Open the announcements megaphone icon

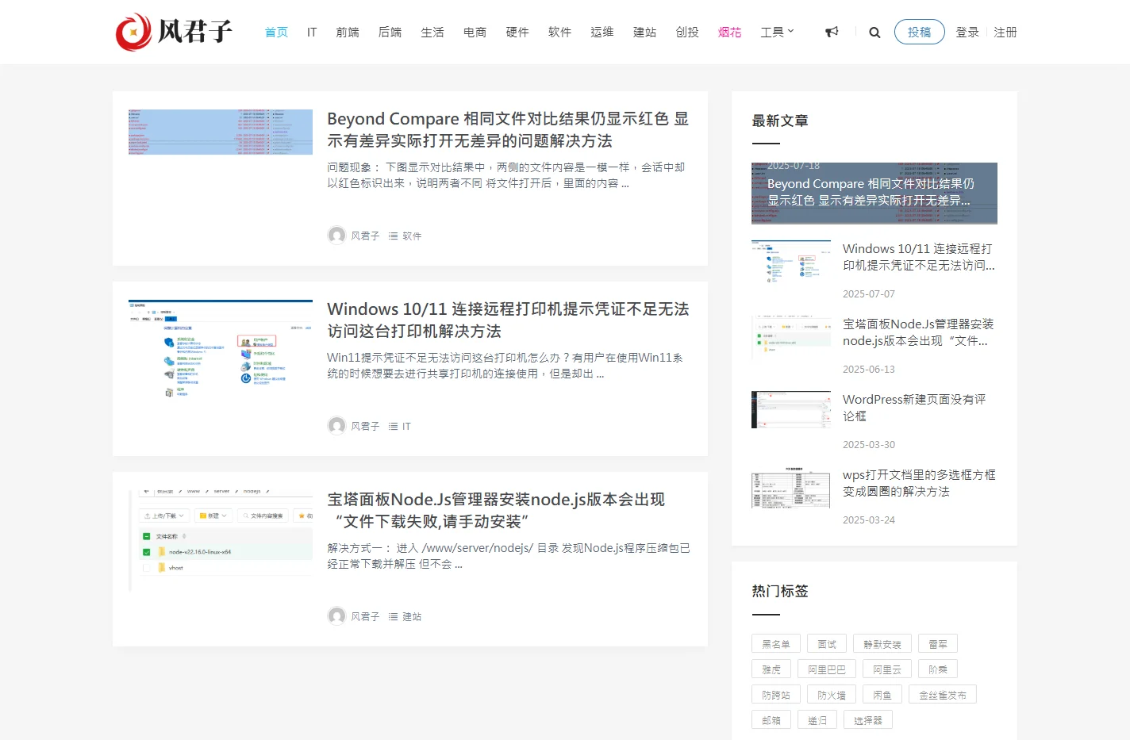tap(832, 33)
